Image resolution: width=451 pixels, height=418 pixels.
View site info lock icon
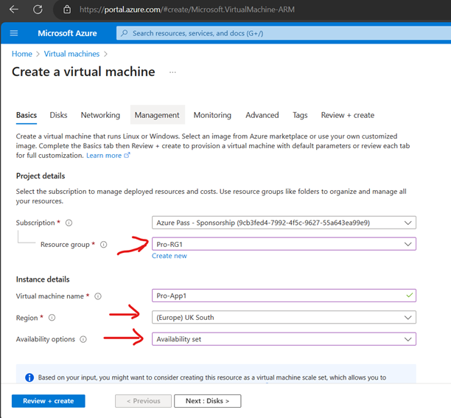[67, 10]
